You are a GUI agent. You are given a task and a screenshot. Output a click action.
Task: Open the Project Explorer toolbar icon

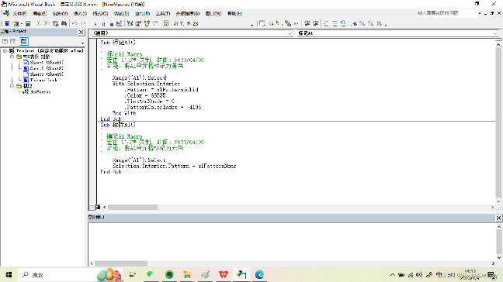point(130,23)
